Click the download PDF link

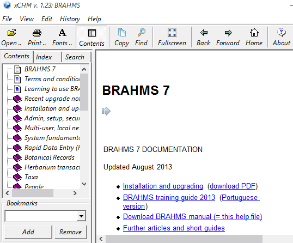click(x=233, y=186)
